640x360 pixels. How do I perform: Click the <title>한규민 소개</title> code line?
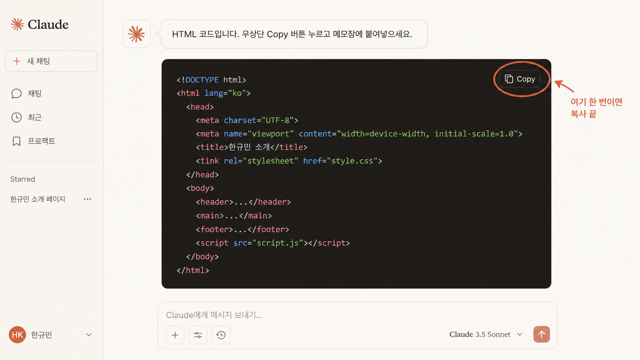click(x=251, y=147)
